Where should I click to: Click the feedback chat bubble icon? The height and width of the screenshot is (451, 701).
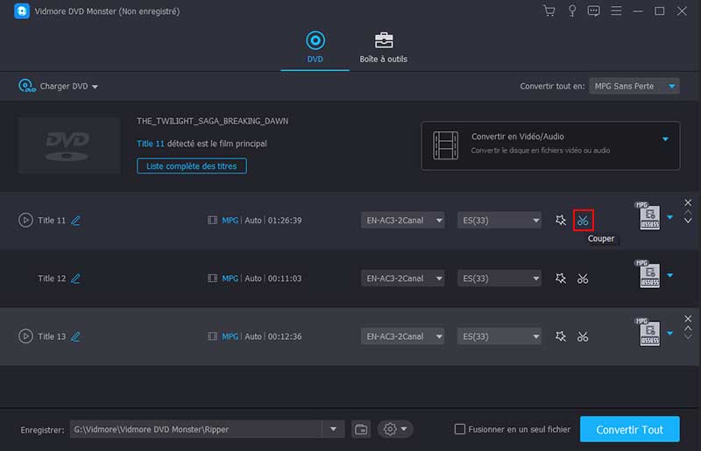click(x=594, y=11)
